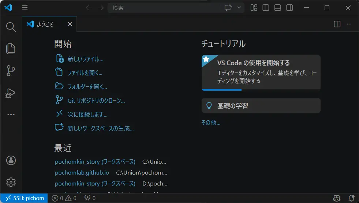Open Copilot chat icon in title bar
359x203 pixels.
(x=228, y=8)
